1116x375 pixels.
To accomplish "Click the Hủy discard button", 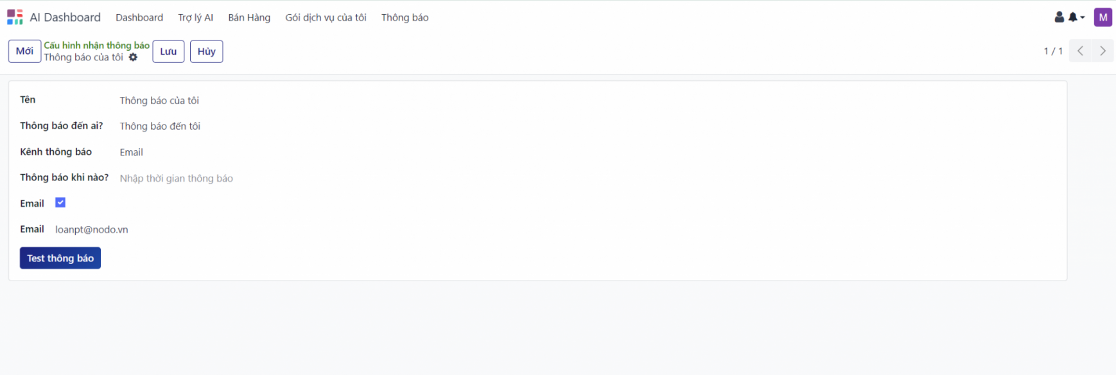I will click(x=206, y=51).
